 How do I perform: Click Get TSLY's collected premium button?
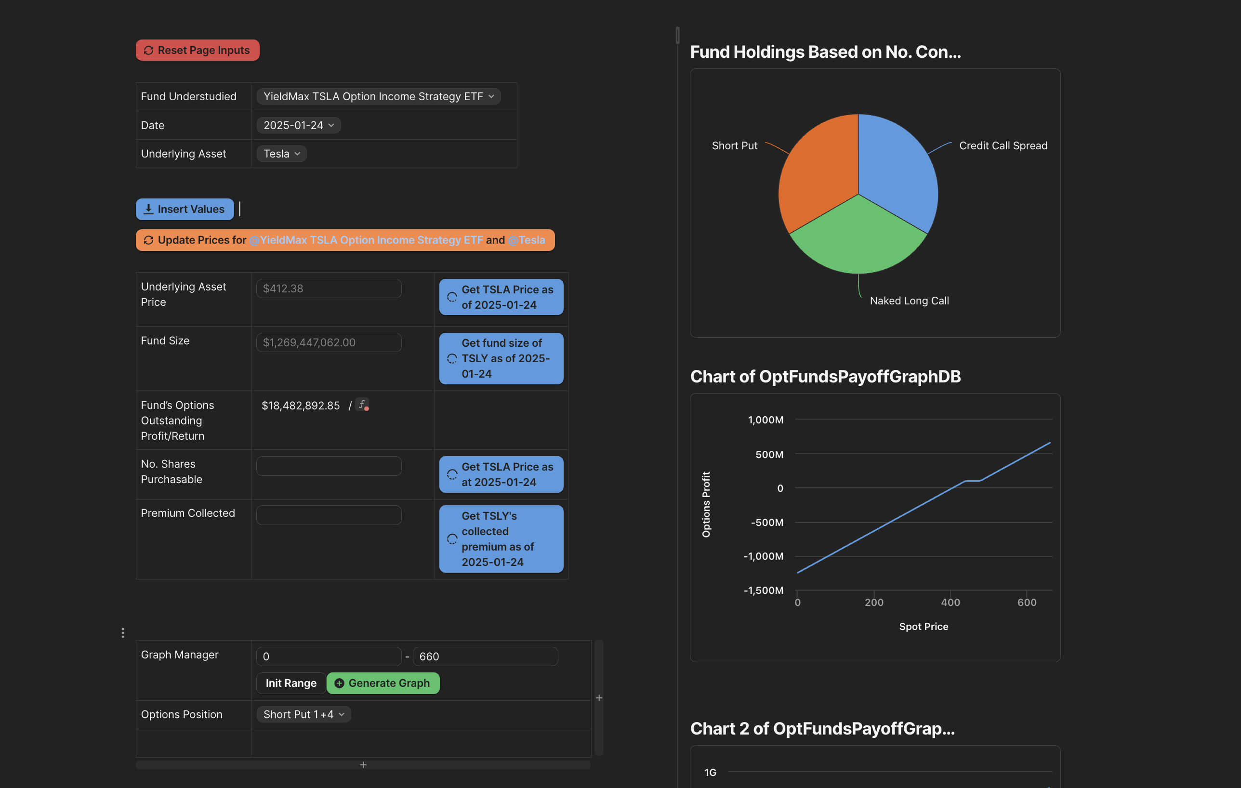point(501,539)
